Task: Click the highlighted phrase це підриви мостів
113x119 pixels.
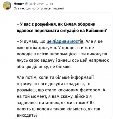Action: tap(65, 41)
